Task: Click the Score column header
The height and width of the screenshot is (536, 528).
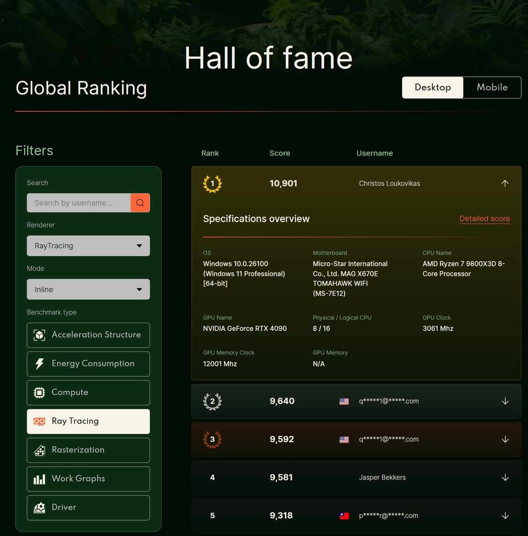Action: tap(279, 153)
